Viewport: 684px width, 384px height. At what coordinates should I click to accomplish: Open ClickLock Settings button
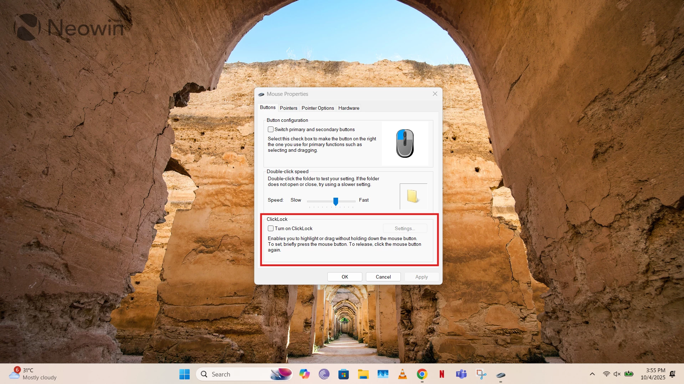405,228
